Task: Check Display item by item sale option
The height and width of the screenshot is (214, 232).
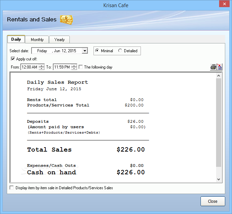Action: tap(12, 188)
